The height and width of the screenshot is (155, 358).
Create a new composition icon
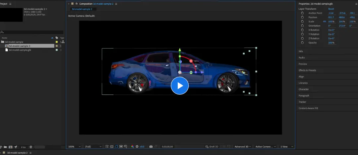click(x=11, y=147)
